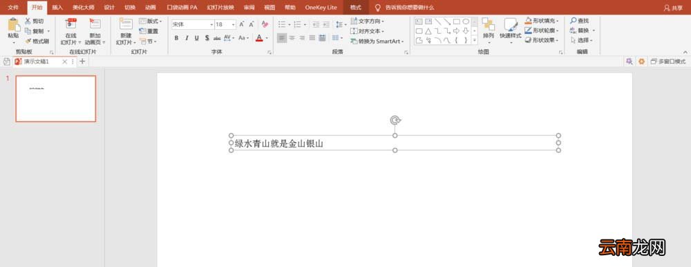Open Quick Styles (快速样式)
Viewport: 691px width, 267px height.
click(511, 31)
